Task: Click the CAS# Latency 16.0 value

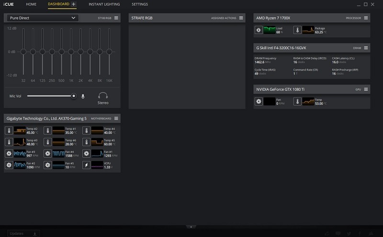Action: pyautogui.click(x=339, y=62)
